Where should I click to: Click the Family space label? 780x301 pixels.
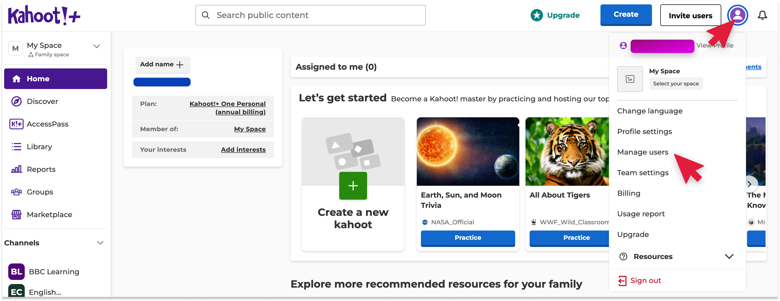pyautogui.click(x=52, y=55)
